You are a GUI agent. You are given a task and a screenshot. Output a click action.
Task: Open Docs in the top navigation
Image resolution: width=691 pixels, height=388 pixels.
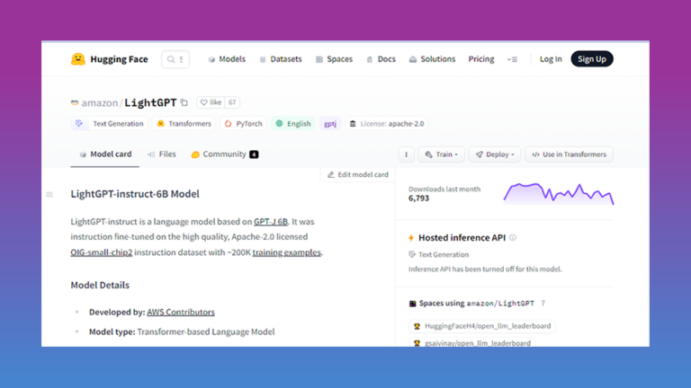pos(381,59)
